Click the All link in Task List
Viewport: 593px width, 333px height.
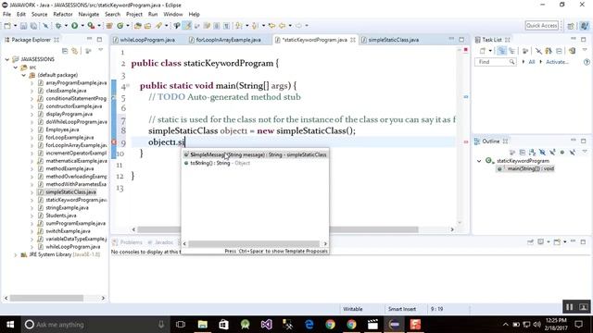pyautogui.click(x=532, y=62)
